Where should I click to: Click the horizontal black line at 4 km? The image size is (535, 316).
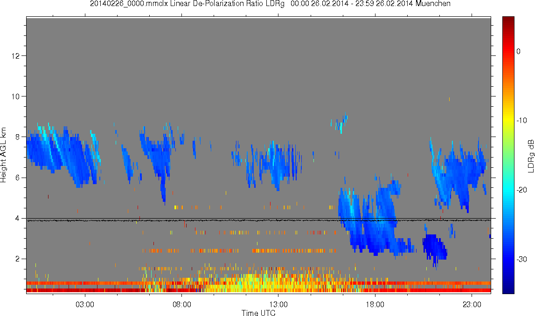pos(258,219)
